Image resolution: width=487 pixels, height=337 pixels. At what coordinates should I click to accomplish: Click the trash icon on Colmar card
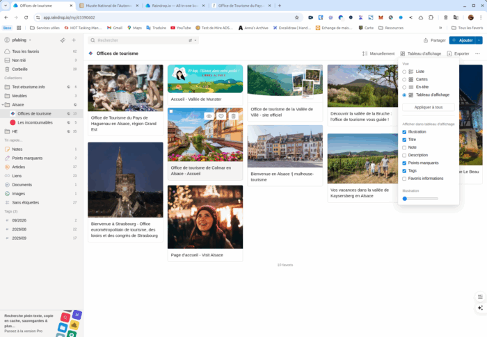pyautogui.click(x=234, y=116)
